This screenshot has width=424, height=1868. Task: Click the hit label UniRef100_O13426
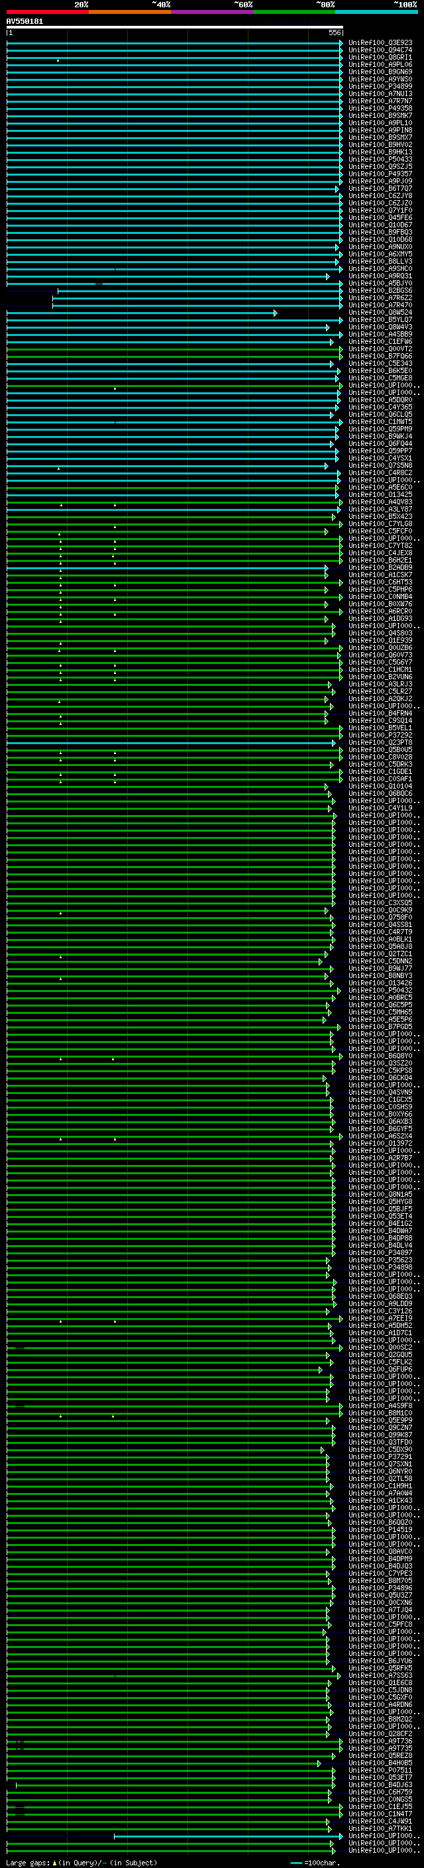point(380,983)
